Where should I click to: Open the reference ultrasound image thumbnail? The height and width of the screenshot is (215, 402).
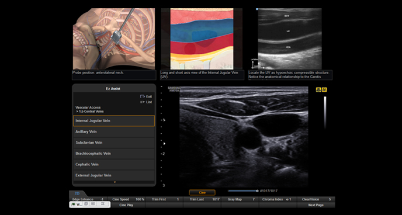[290, 39]
